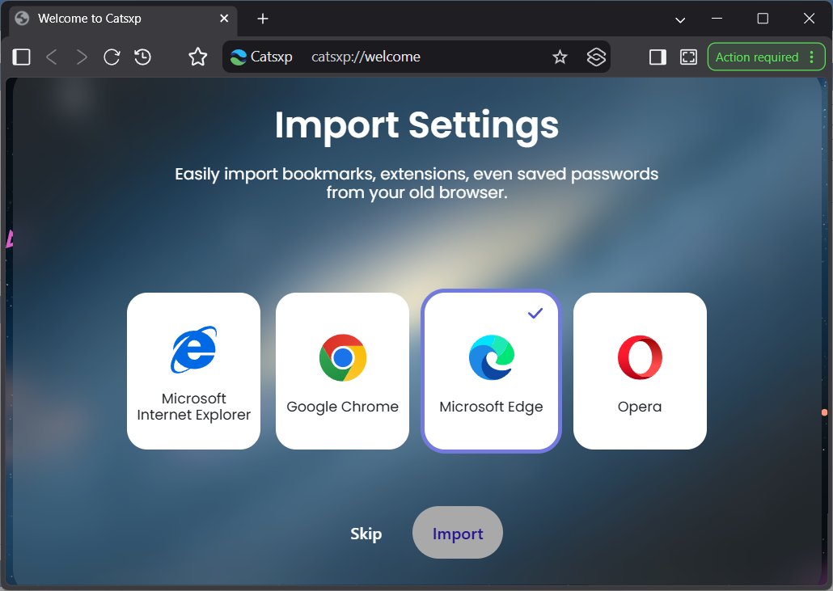Click the catsxp://welcome address field
833x591 pixels.
pos(366,57)
